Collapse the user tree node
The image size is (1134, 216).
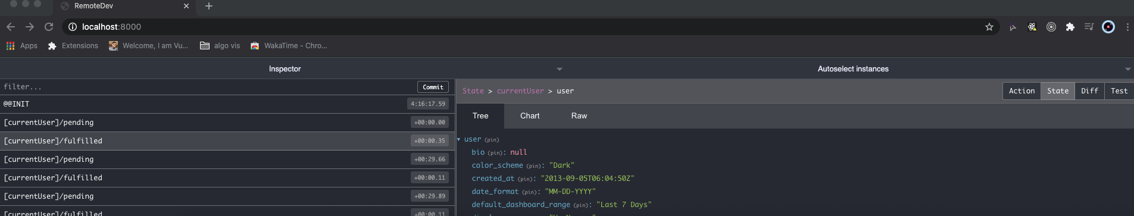[459, 139]
